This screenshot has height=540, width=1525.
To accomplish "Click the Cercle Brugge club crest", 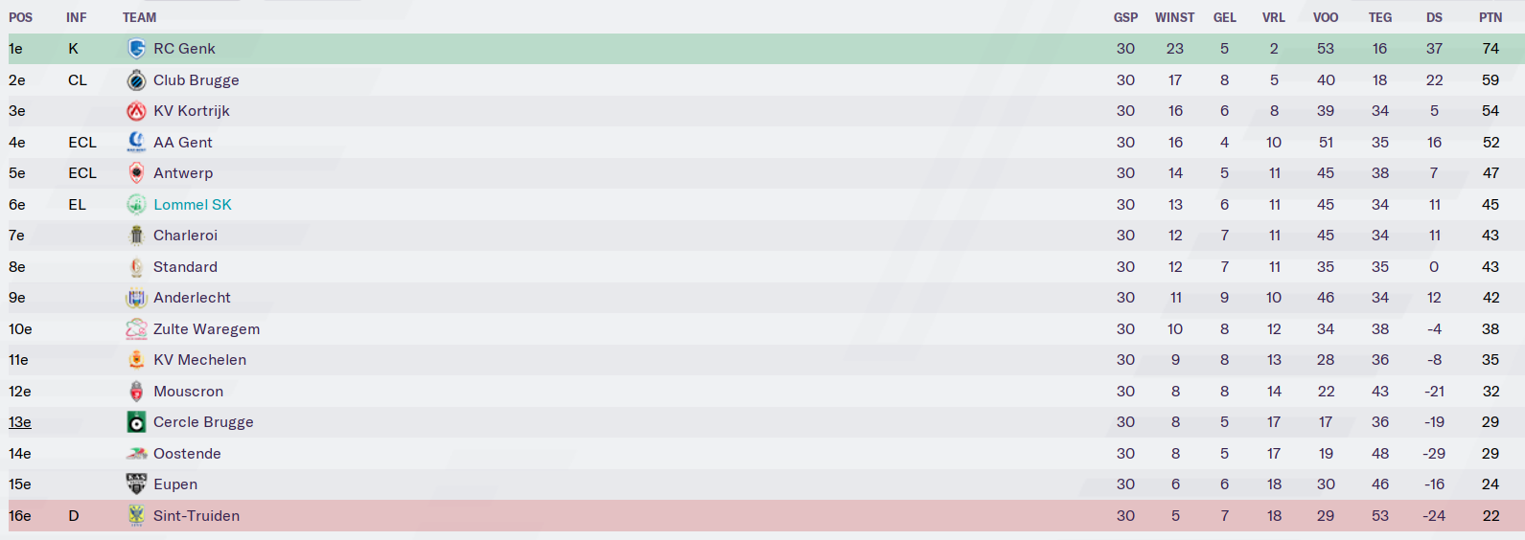I will [x=136, y=422].
